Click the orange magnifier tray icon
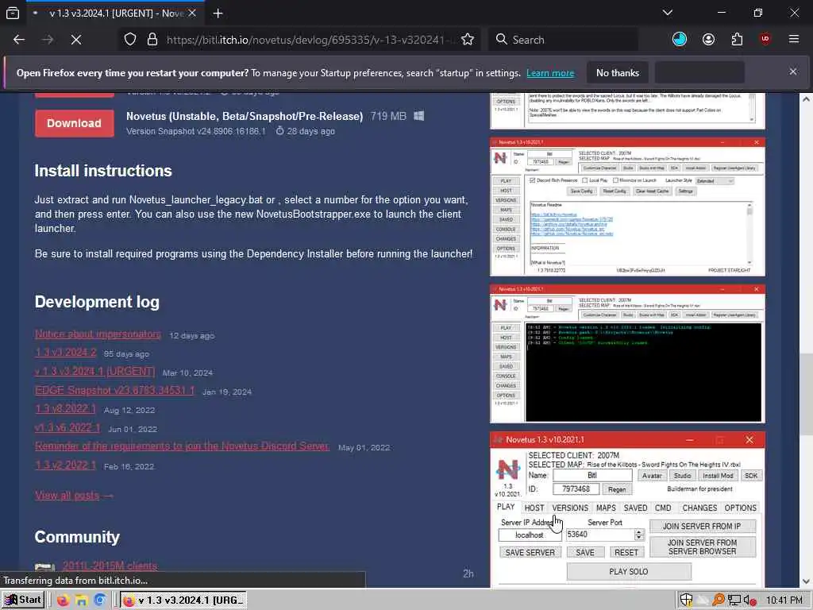The image size is (813, 610). (718, 600)
